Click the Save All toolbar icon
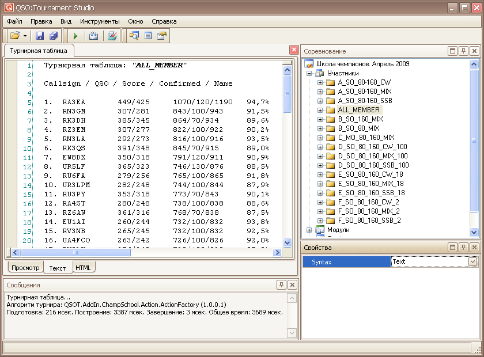Screen dimensions: 484x357 pos(53,36)
